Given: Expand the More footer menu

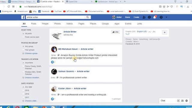Looking at the screenshot, I should [x=136, y=42].
